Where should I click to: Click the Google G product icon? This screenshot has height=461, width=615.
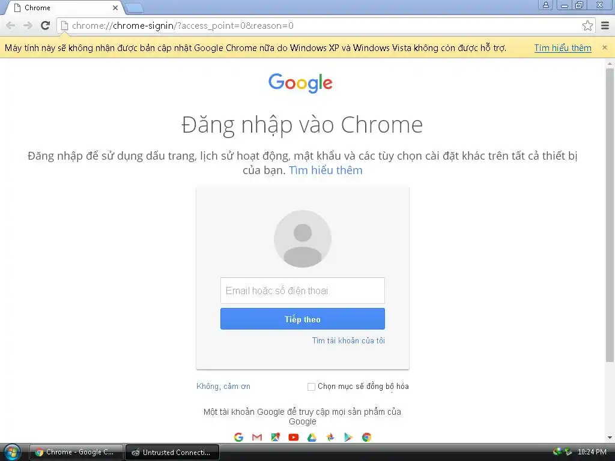tap(238, 437)
